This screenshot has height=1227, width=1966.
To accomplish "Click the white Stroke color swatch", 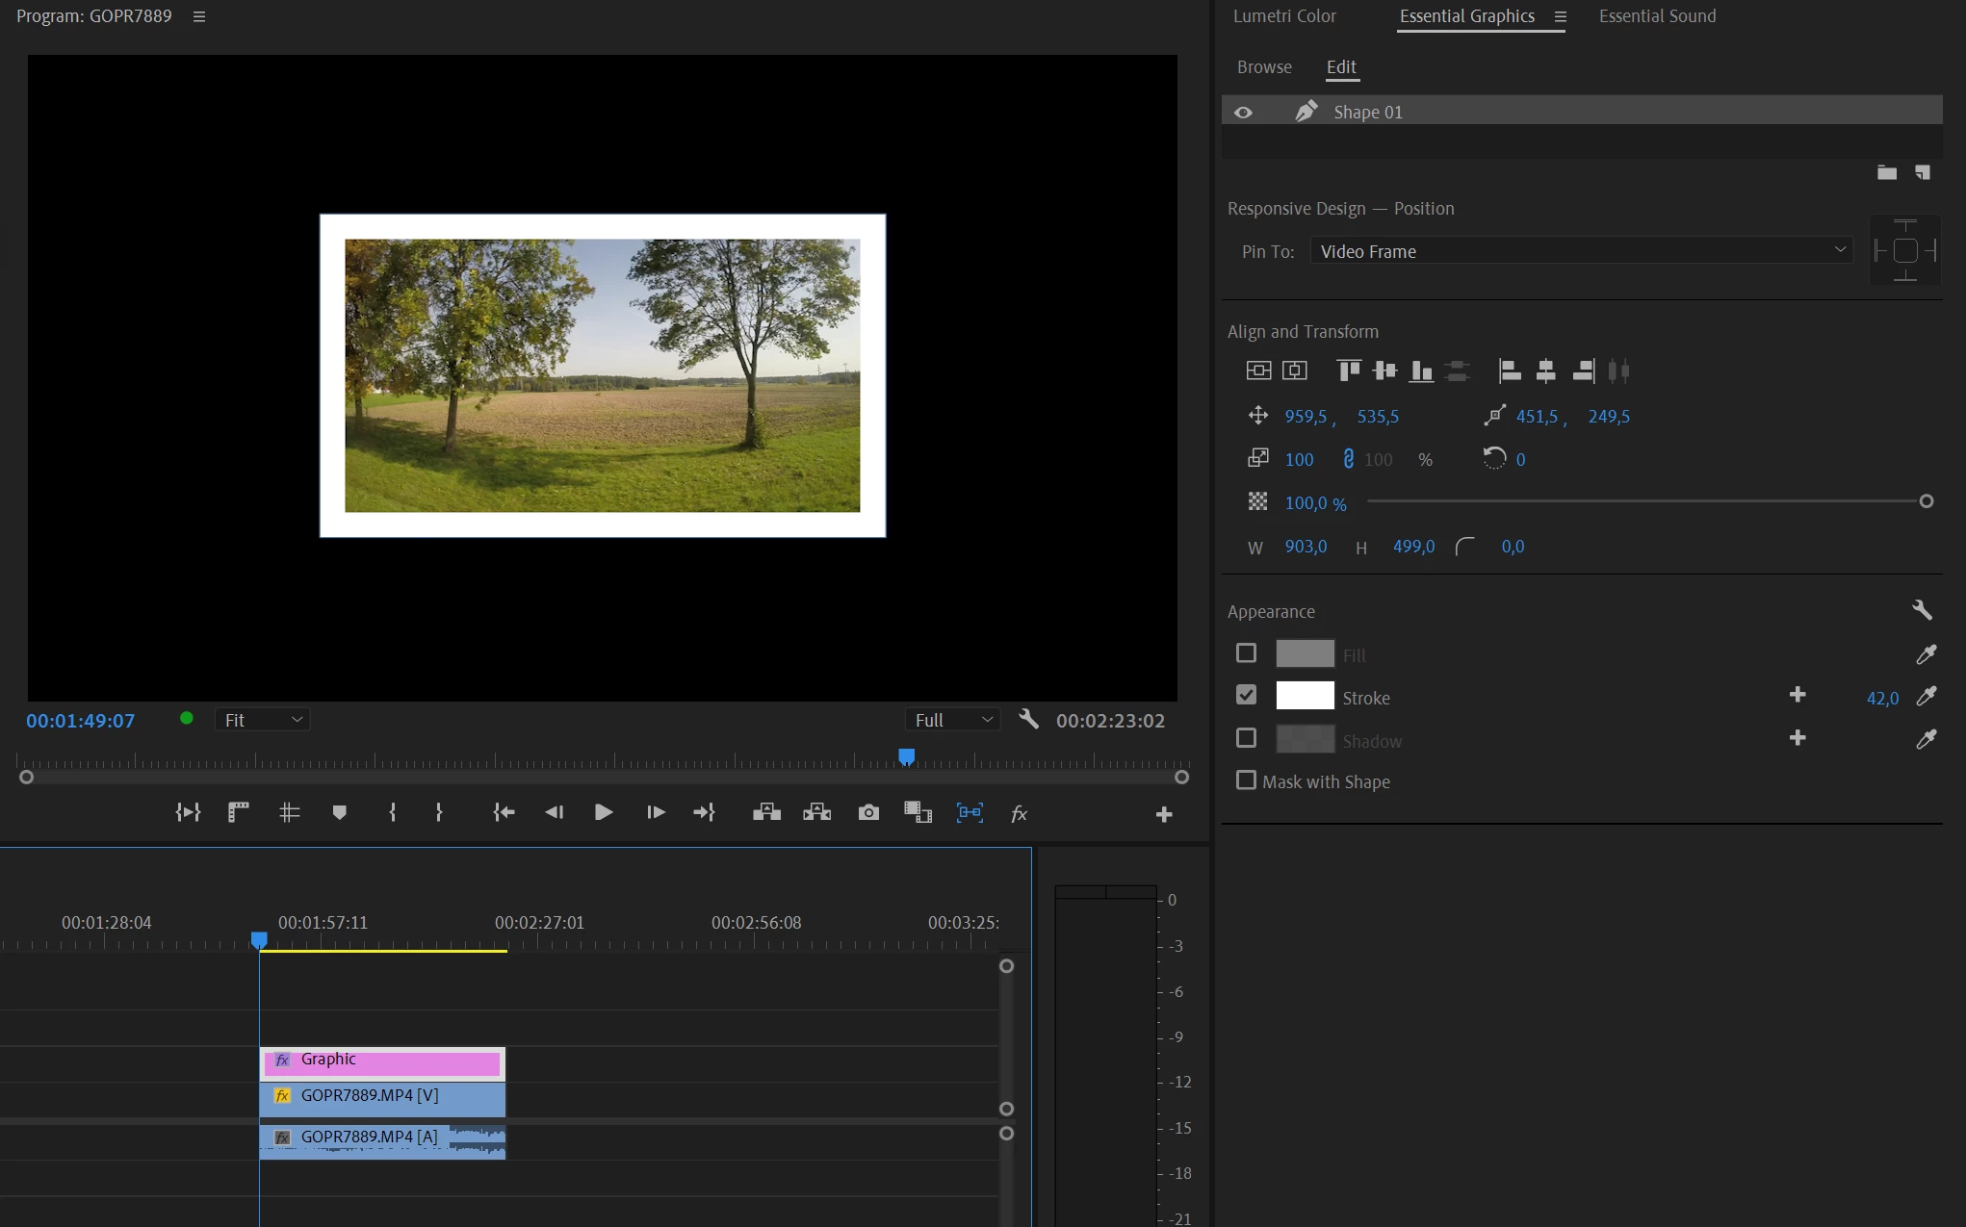I will click(1305, 696).
